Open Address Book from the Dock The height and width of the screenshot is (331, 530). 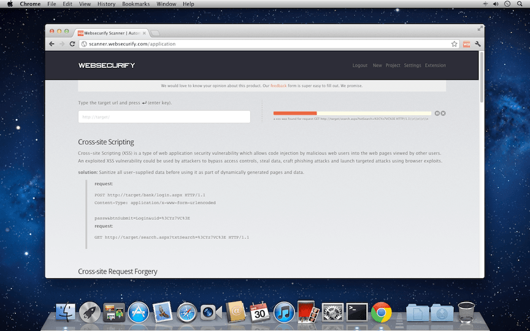click(x=236, y=311)
